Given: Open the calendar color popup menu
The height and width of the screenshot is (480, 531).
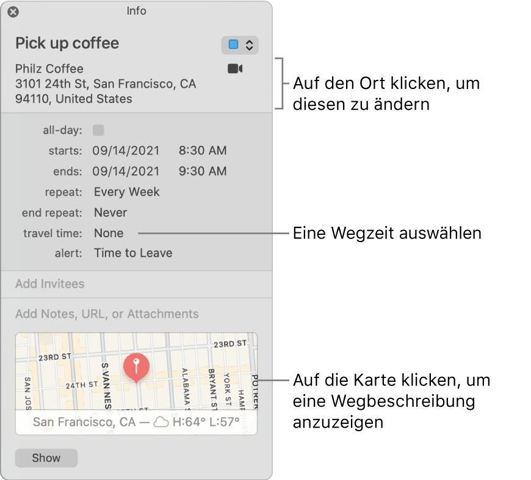Looking at the screenshot, I should [x=240, y=45].
